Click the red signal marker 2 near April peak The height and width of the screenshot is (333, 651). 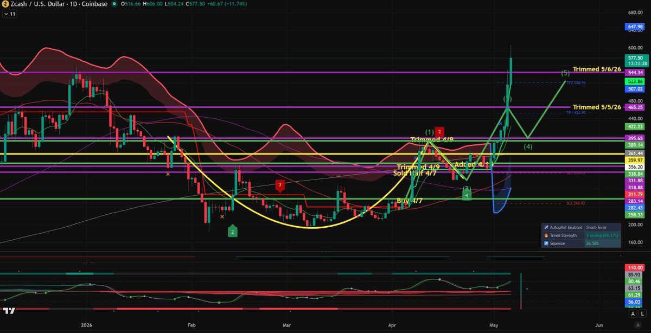[x=440, y=132]
